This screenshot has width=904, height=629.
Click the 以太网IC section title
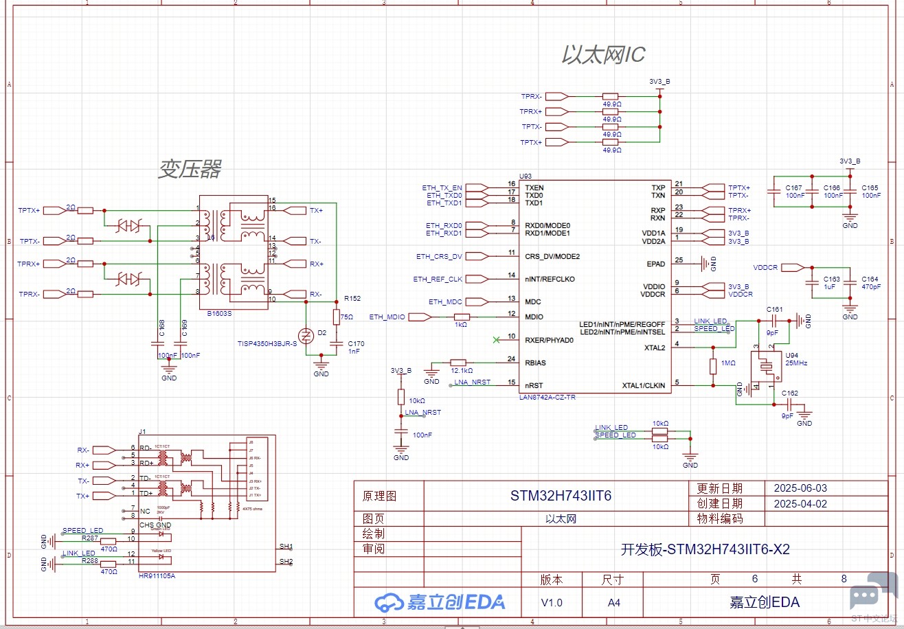tap(603, 54)
